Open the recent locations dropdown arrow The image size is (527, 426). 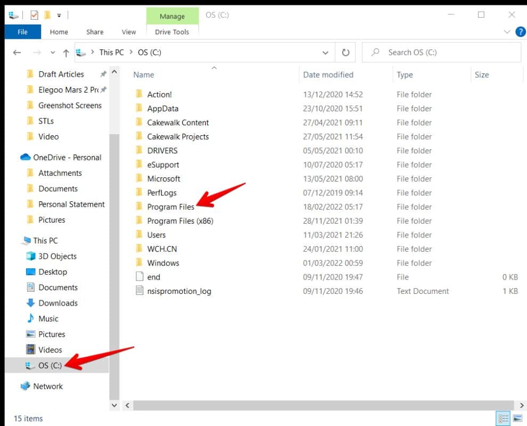[52, 53]
